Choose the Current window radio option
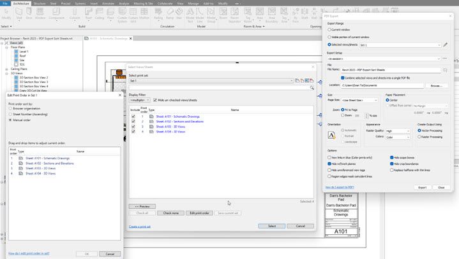 (x=329, y=30)
